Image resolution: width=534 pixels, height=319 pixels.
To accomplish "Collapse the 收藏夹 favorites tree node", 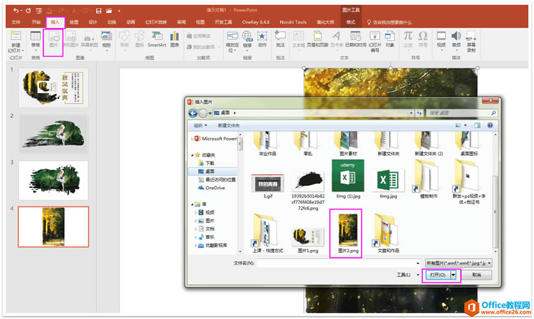I will (192, 155).
